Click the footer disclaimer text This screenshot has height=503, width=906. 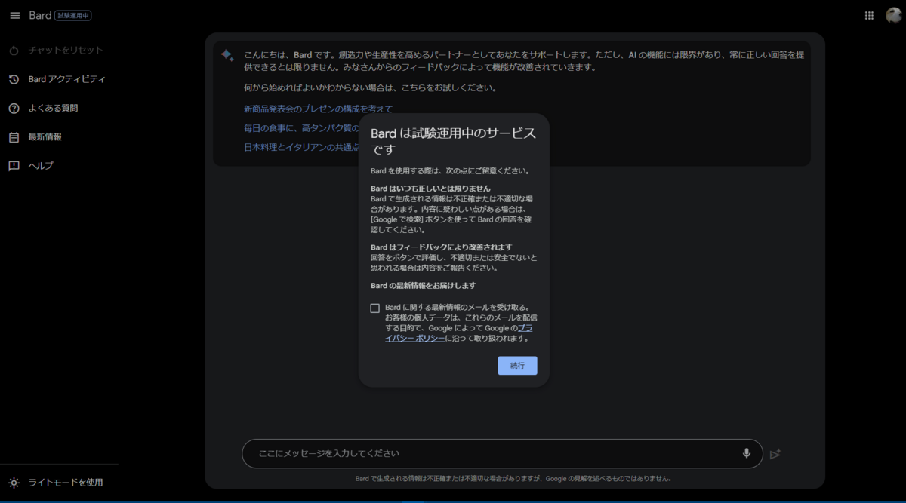(x=513, y=478)
